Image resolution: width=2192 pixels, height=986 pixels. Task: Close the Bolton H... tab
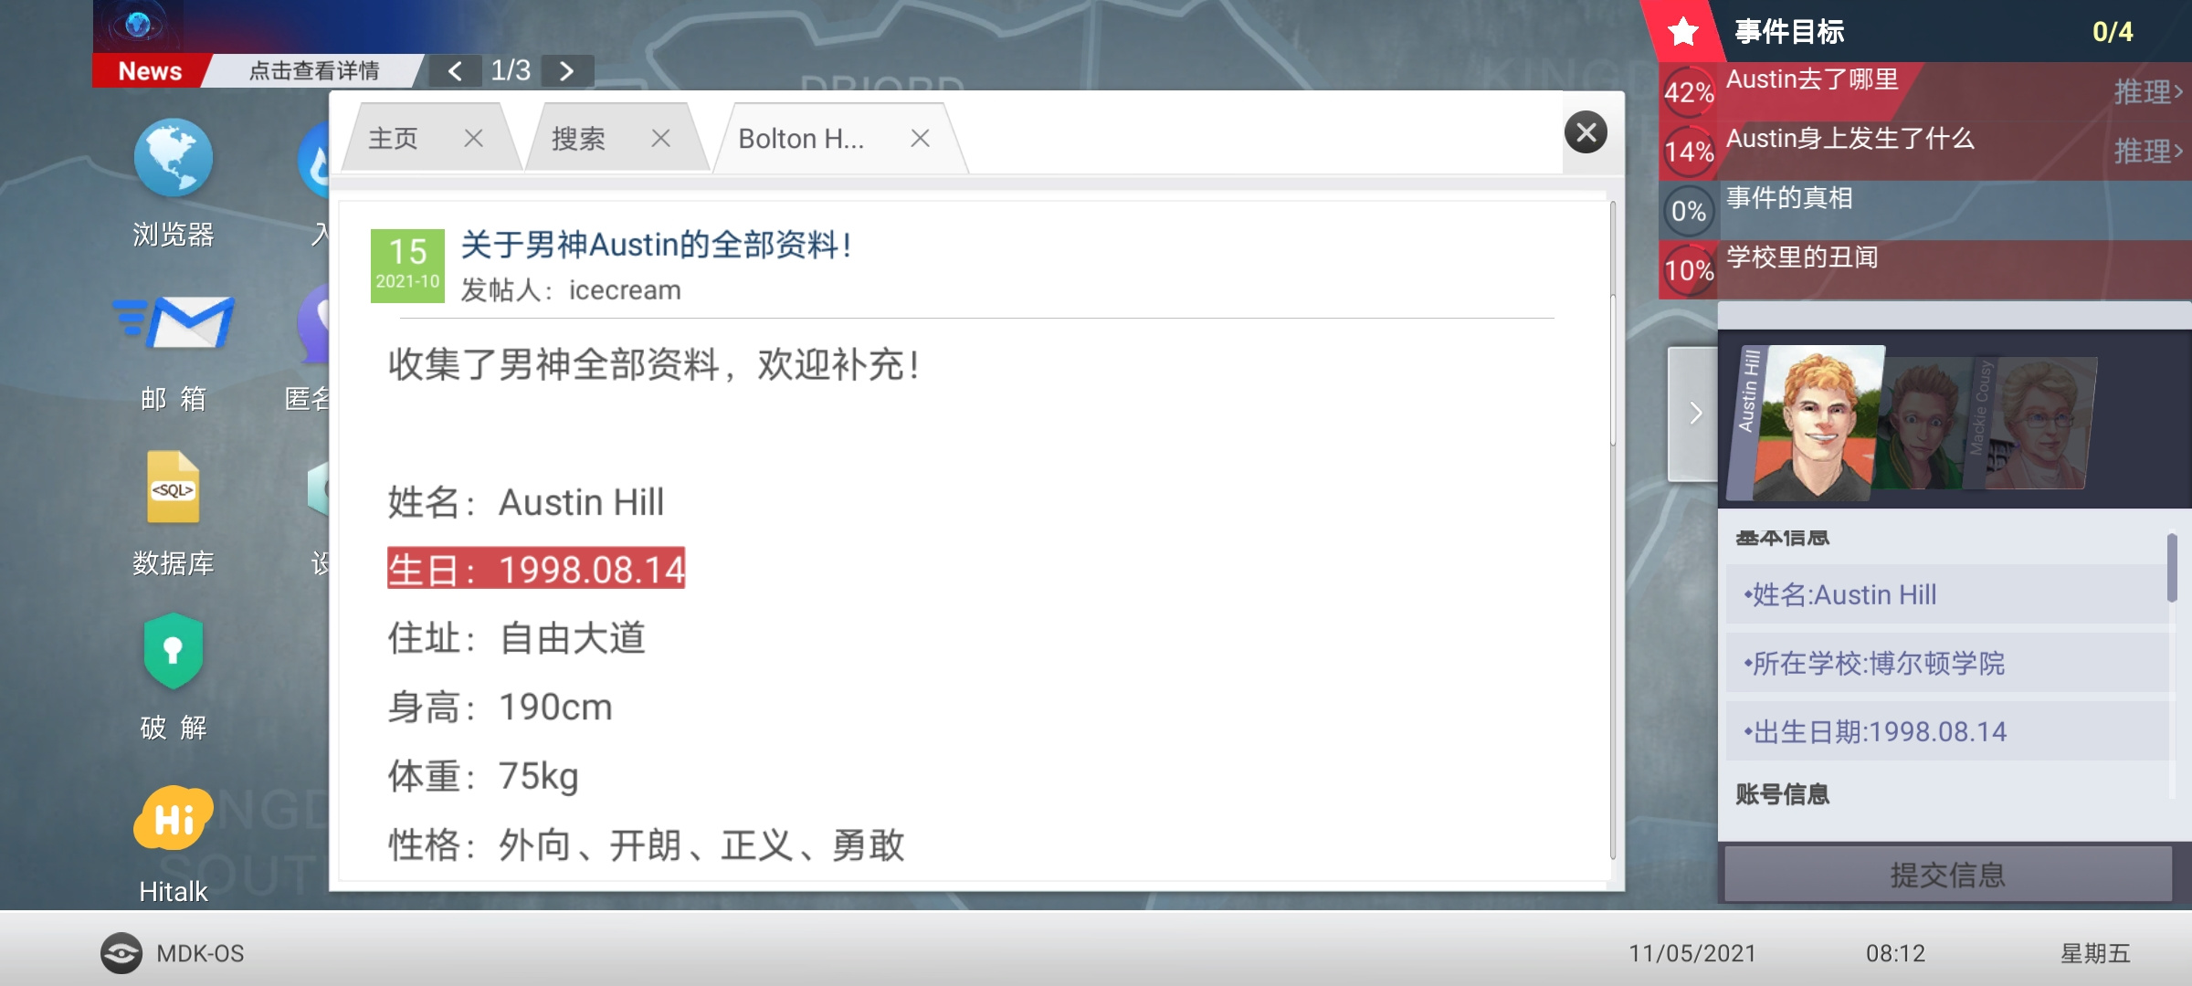pos(920,138)
